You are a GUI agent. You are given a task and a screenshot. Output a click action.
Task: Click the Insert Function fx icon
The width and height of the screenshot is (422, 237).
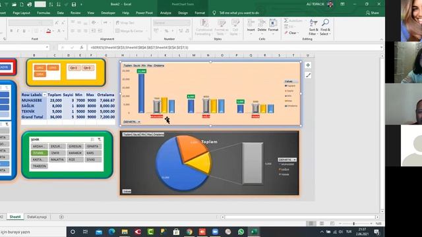82,47
